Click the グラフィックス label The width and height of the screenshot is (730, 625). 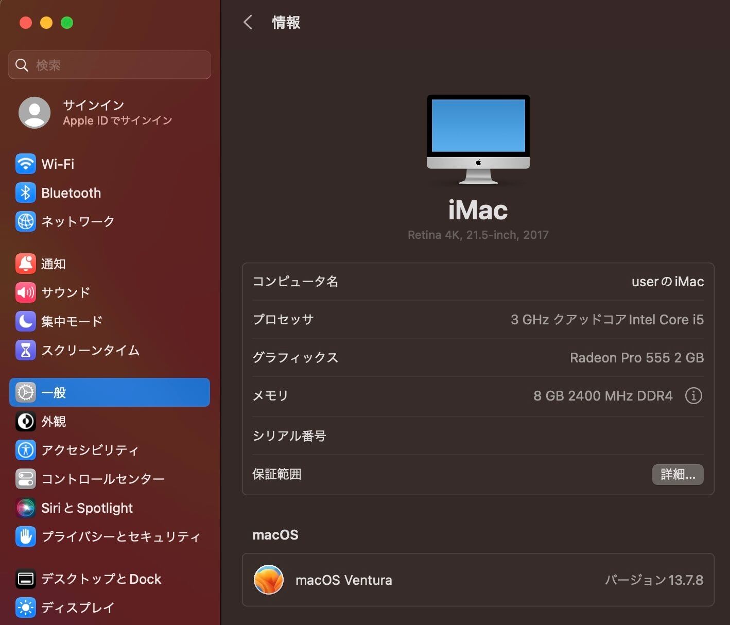click(296, 357)
